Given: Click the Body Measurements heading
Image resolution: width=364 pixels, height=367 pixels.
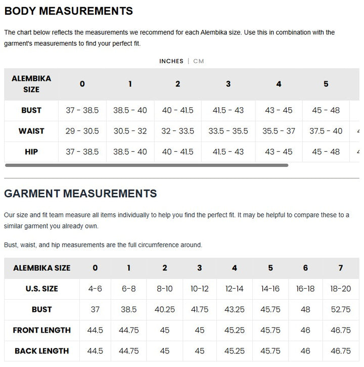Looking at the screenshot, I should point(69,11).
